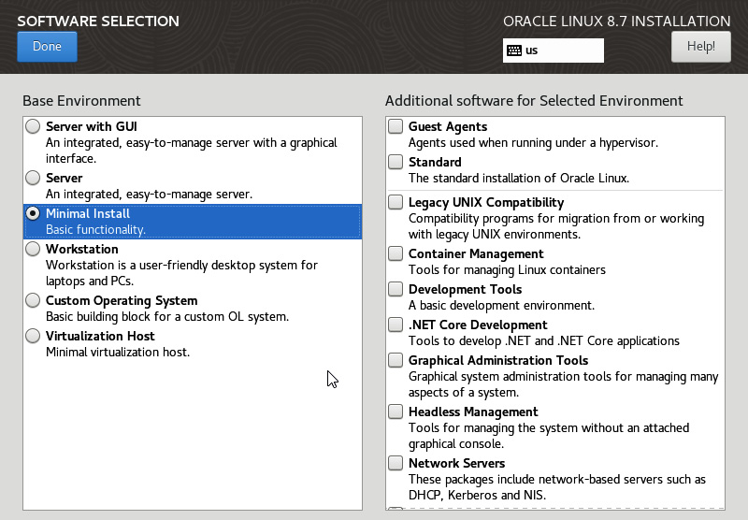
Task: Check Graphical Administration Tools checkbox
Action: (x=396, y=360)
